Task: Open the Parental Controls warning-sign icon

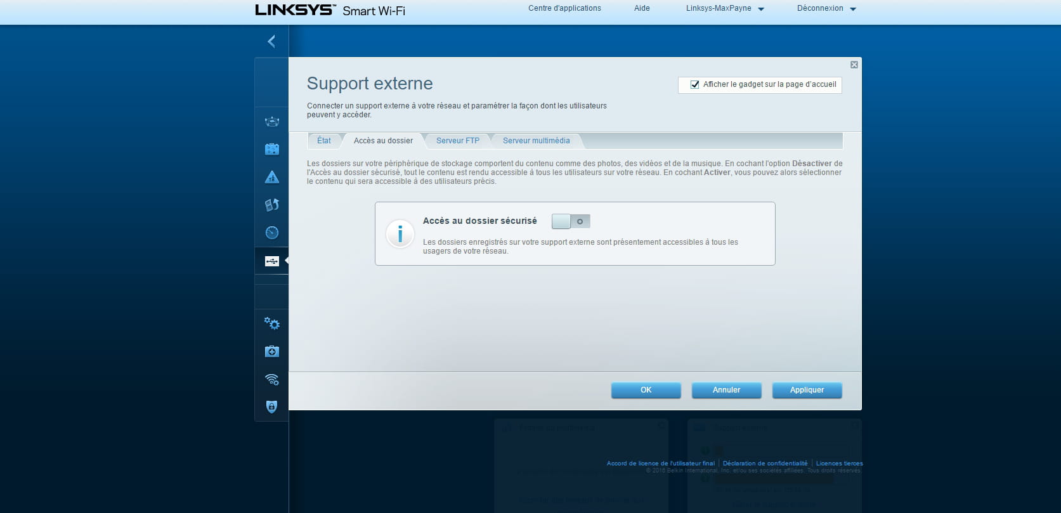Action: coord(271,177)
